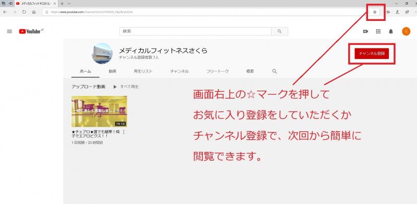Open the create video camera icon
This screenshot has height=204, width=417.
[366, 31]
